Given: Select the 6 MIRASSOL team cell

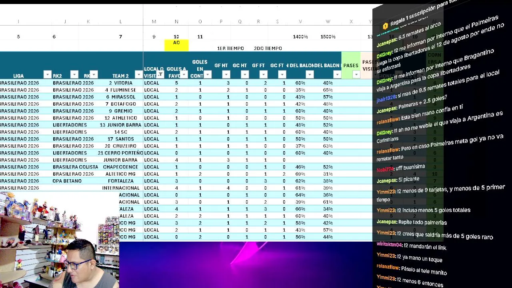Looking at the screenshot, I should (x=120, y=97).
